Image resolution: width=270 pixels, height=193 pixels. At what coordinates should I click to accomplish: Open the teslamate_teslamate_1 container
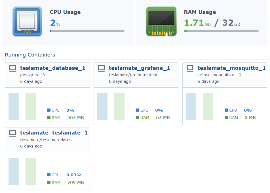coord(54,133)
